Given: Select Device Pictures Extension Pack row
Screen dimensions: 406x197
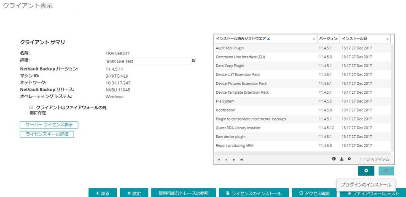Looking at the screenshot, I should pyautogui.click(x=302, y=84).
